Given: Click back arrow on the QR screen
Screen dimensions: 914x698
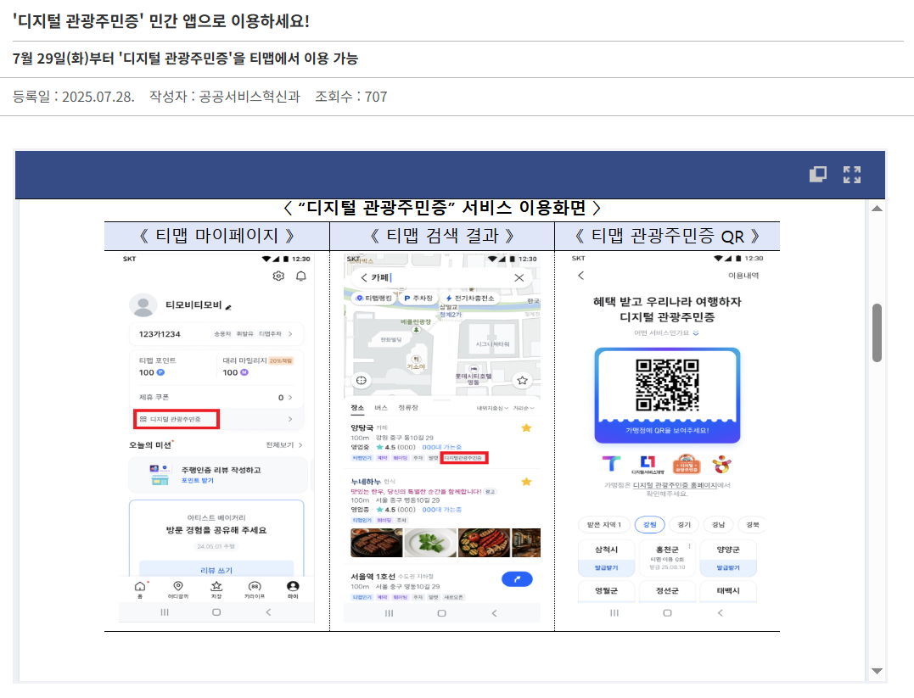Looking at the screenshot, I should (x=580, y=276).
